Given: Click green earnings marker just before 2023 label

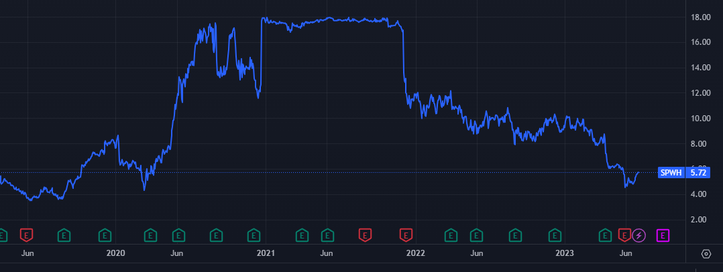Looking at the screenshot, I should coord(555,236).
